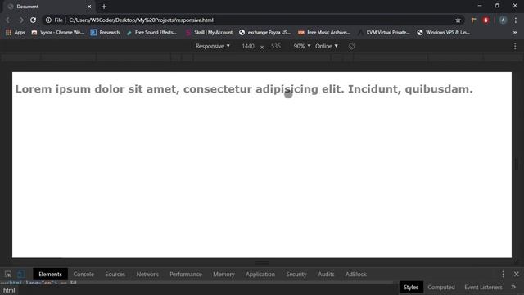This screenshot has height=295, width=524.
Task: Switch to the AdBlock DevTools tab
Action: pyautogui.click(x=356, y=274)
